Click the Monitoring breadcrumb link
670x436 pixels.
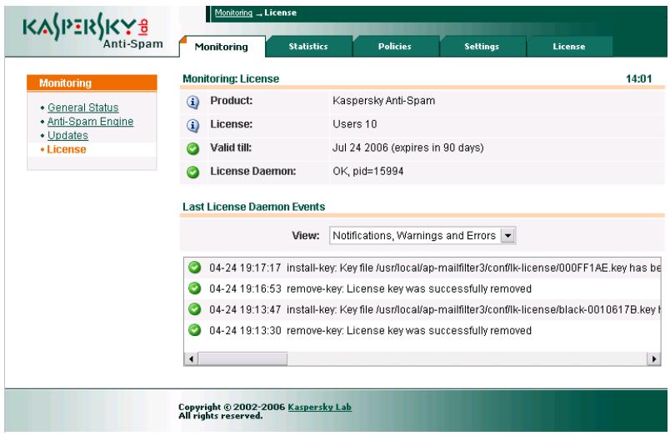click(233, 13)
